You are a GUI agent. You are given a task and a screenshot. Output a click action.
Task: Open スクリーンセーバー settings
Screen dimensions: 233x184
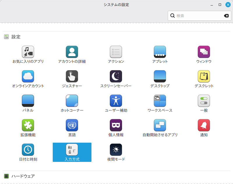click(x=116, y=77)
